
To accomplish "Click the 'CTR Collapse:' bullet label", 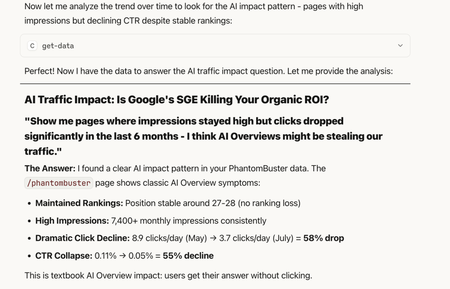I will click(x=64, y=256).
